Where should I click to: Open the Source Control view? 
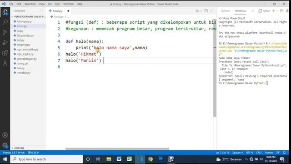pyautogui.click(x=5, y=32)
